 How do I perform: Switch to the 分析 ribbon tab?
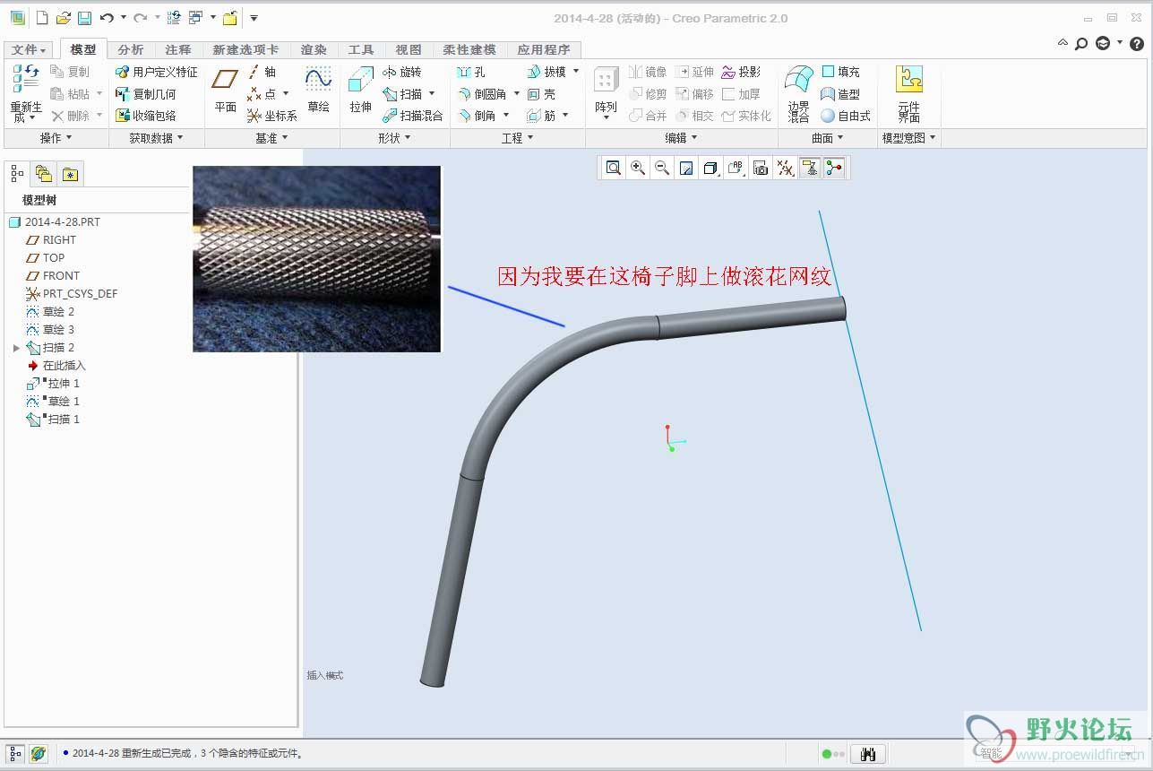coord(131,50)
